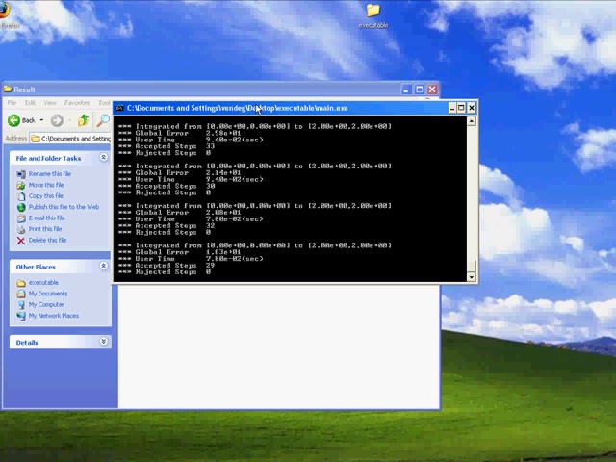Viewport: 616px width, 462px height.
Task: Open the Tools menu
Action: [105, 103]
